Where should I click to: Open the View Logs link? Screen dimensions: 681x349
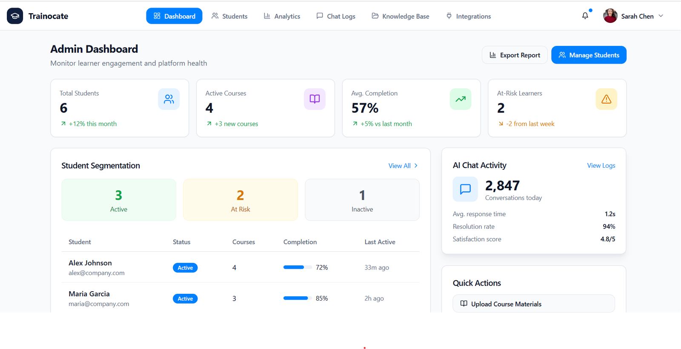click(601, 166)
